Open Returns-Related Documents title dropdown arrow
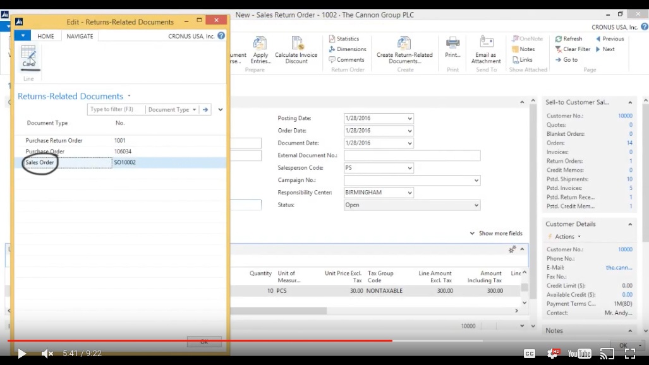Screen dimensions: 649x365 pos(129,96)
